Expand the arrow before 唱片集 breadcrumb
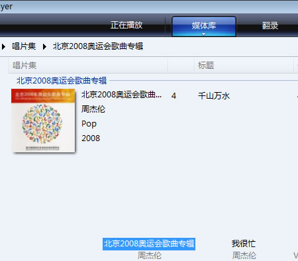 pyautogui.click(x=3, y=46)
